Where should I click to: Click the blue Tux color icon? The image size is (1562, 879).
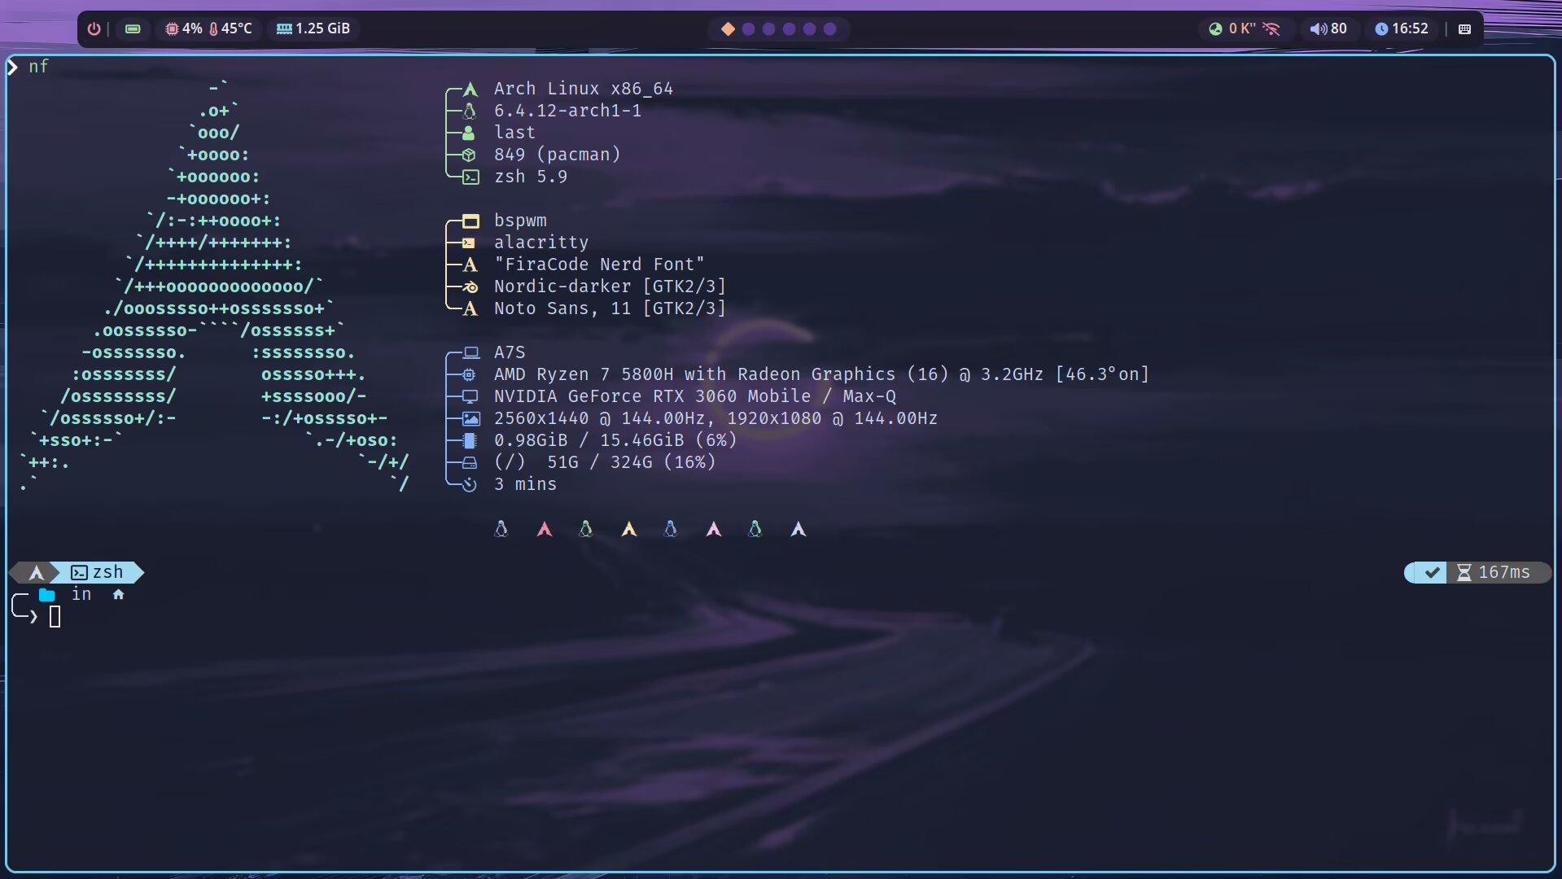[x=671, y=529]
